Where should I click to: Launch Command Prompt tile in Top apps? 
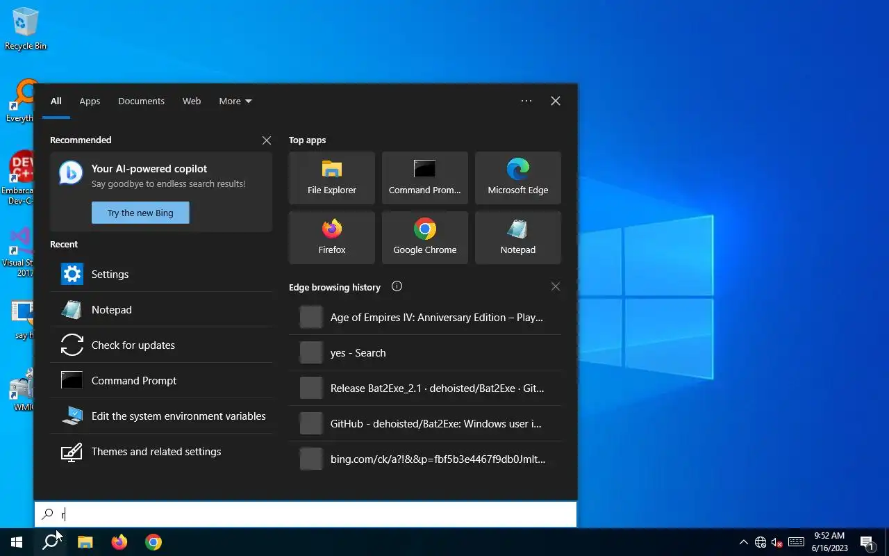(425, 178)
